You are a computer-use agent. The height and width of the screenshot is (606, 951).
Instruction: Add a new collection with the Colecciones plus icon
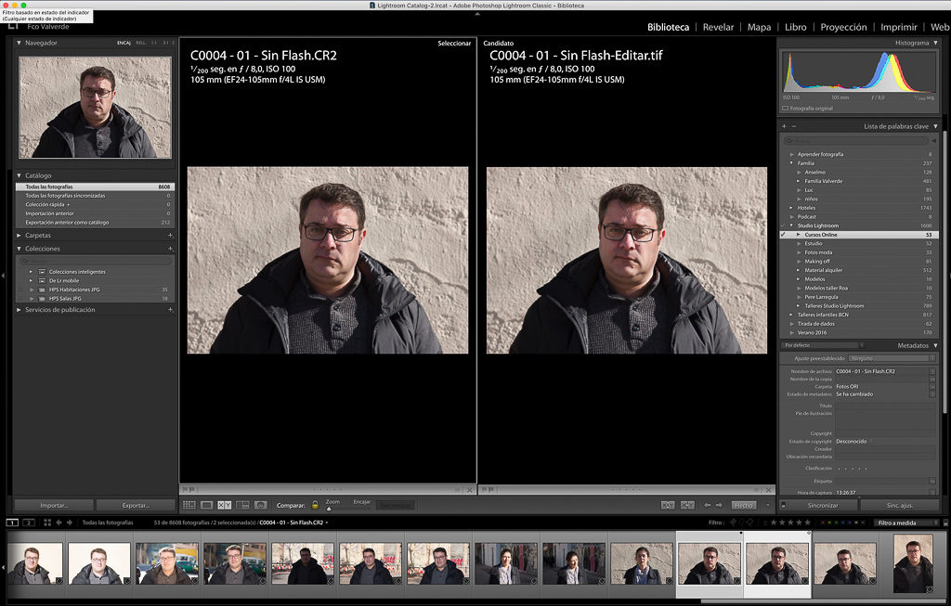(x=170, y=249)
